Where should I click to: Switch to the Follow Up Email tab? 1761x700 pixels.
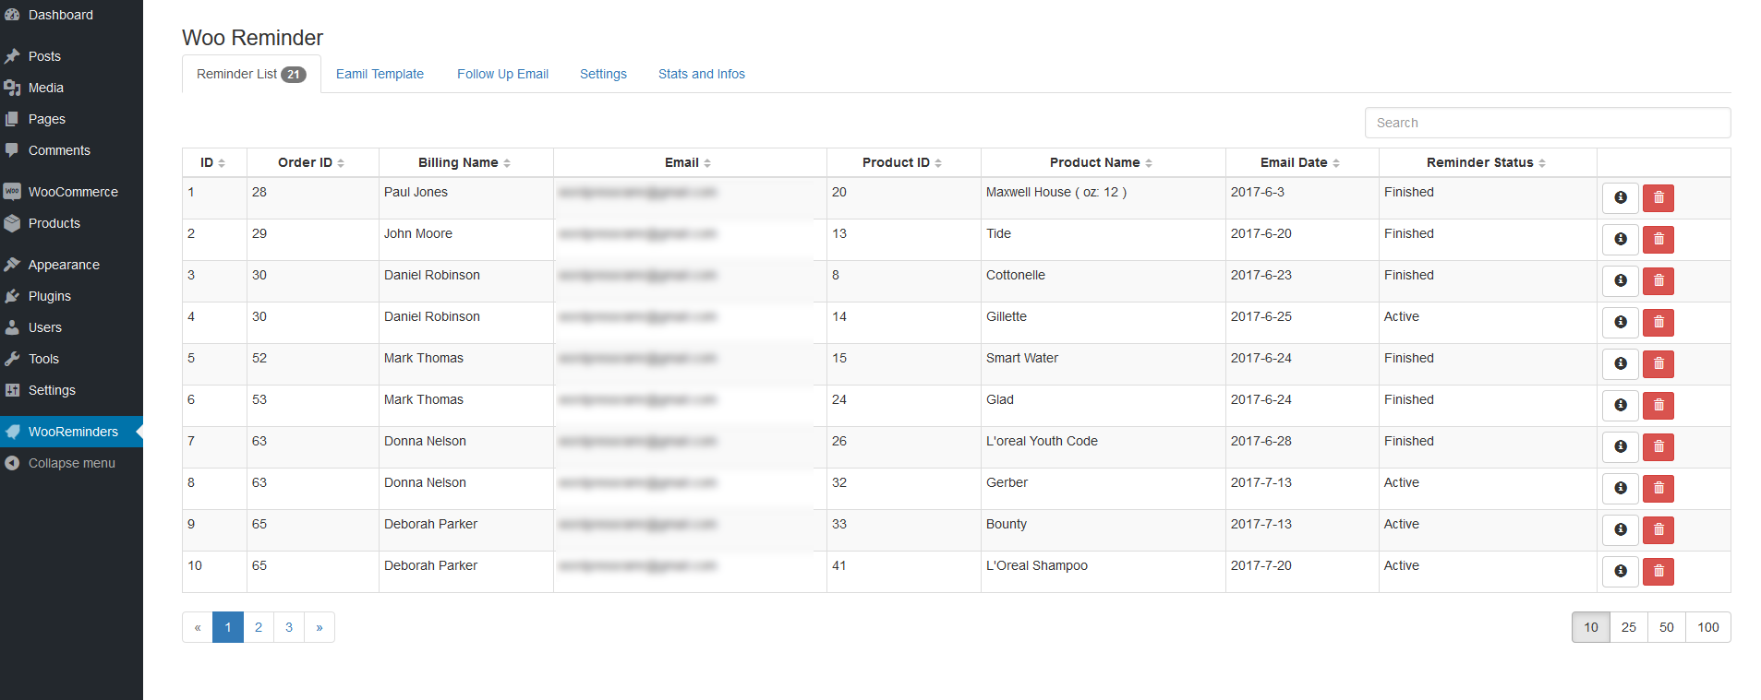click(x=502, y=74)
